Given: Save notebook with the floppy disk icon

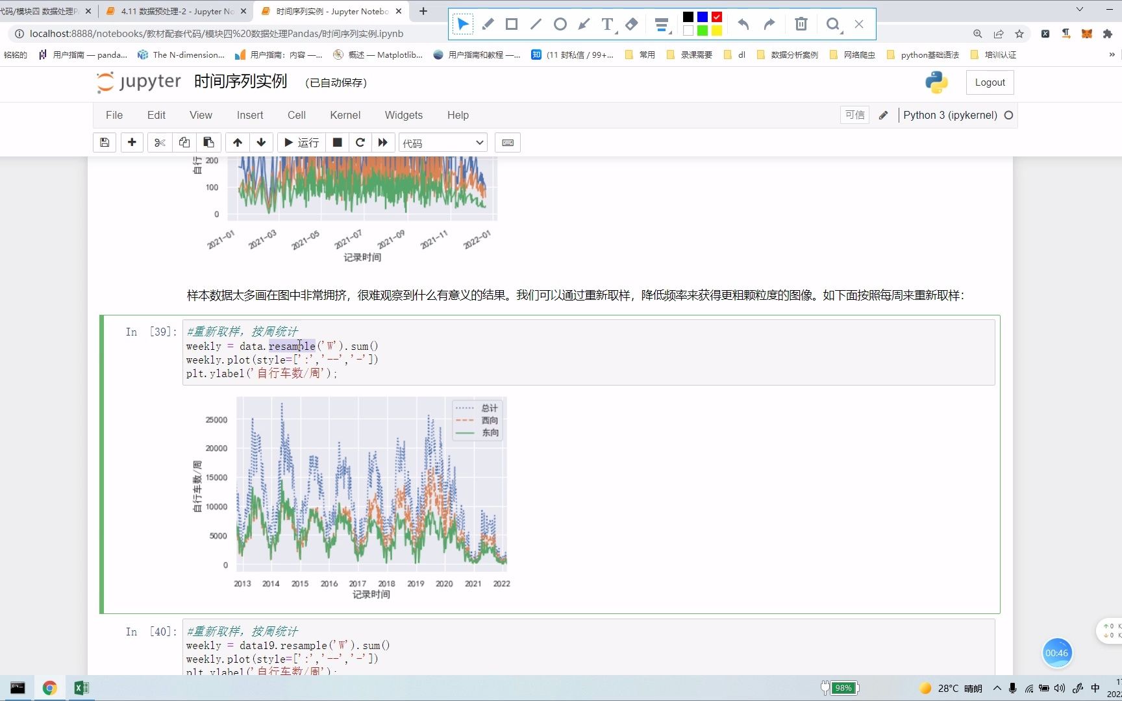Looking at the screenshot, I should 105,143.
